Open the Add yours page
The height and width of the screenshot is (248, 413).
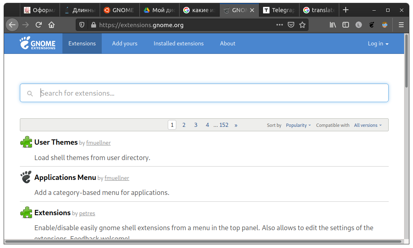(124, 43)
